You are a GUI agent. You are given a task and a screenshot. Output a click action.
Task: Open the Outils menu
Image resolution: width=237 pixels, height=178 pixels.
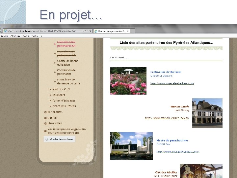tap(35, 36)
